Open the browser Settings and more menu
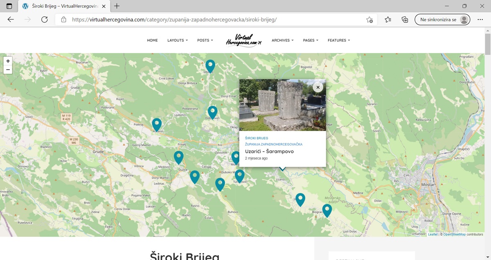This screenshot has height=260, width=491. coord(480,20)
